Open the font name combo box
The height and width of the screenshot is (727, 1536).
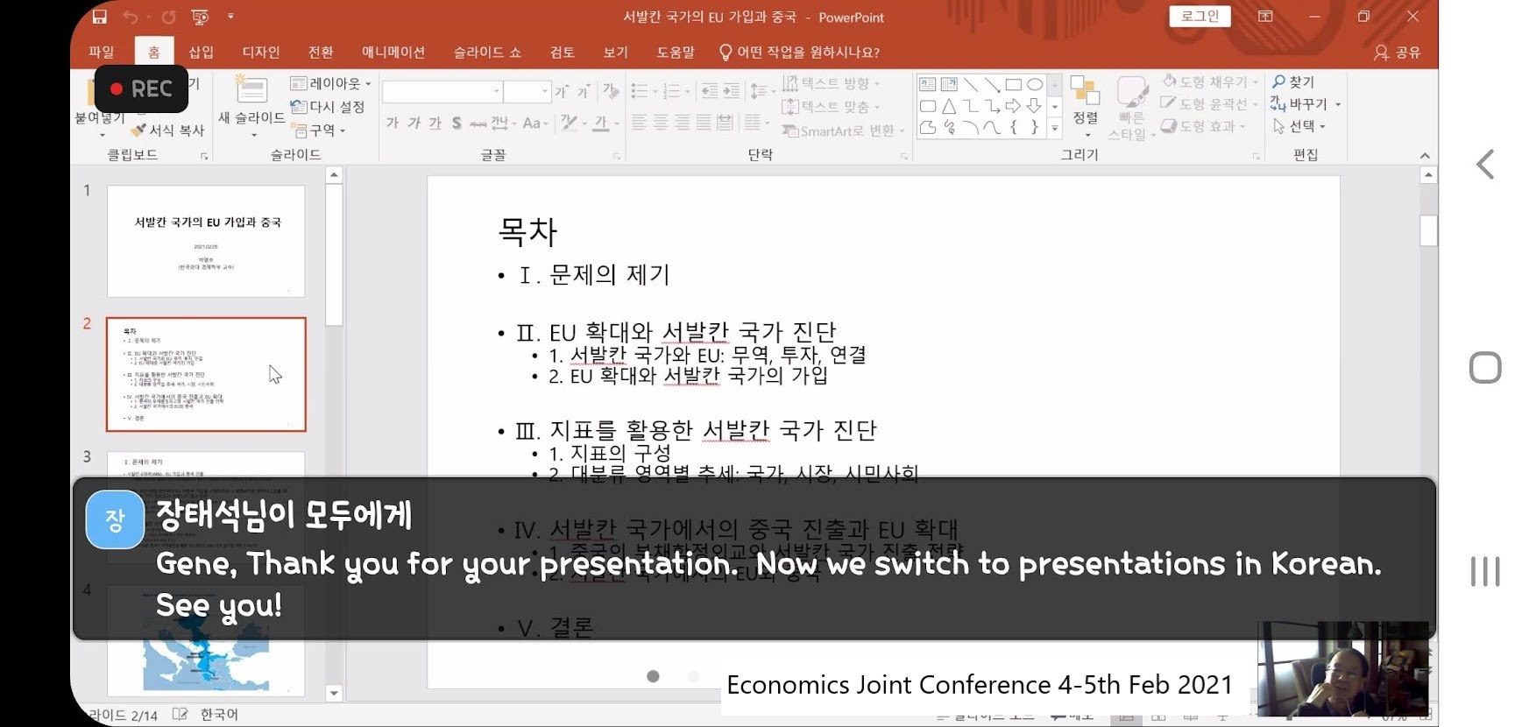pos(442,91)
